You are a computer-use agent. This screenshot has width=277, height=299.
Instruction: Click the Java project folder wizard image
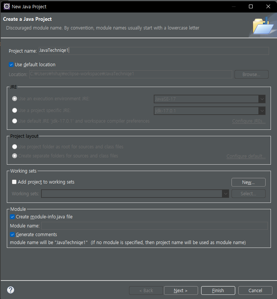tap(263, 26)
